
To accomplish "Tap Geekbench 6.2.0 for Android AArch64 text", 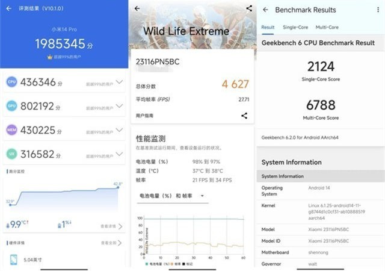I will pos(300,137).
